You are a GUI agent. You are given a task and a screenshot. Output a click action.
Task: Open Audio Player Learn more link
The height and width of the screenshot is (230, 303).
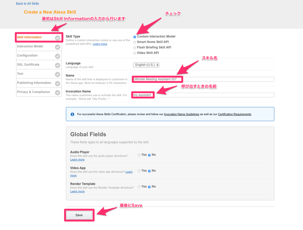pyautogui.click(x=77, y=160)
